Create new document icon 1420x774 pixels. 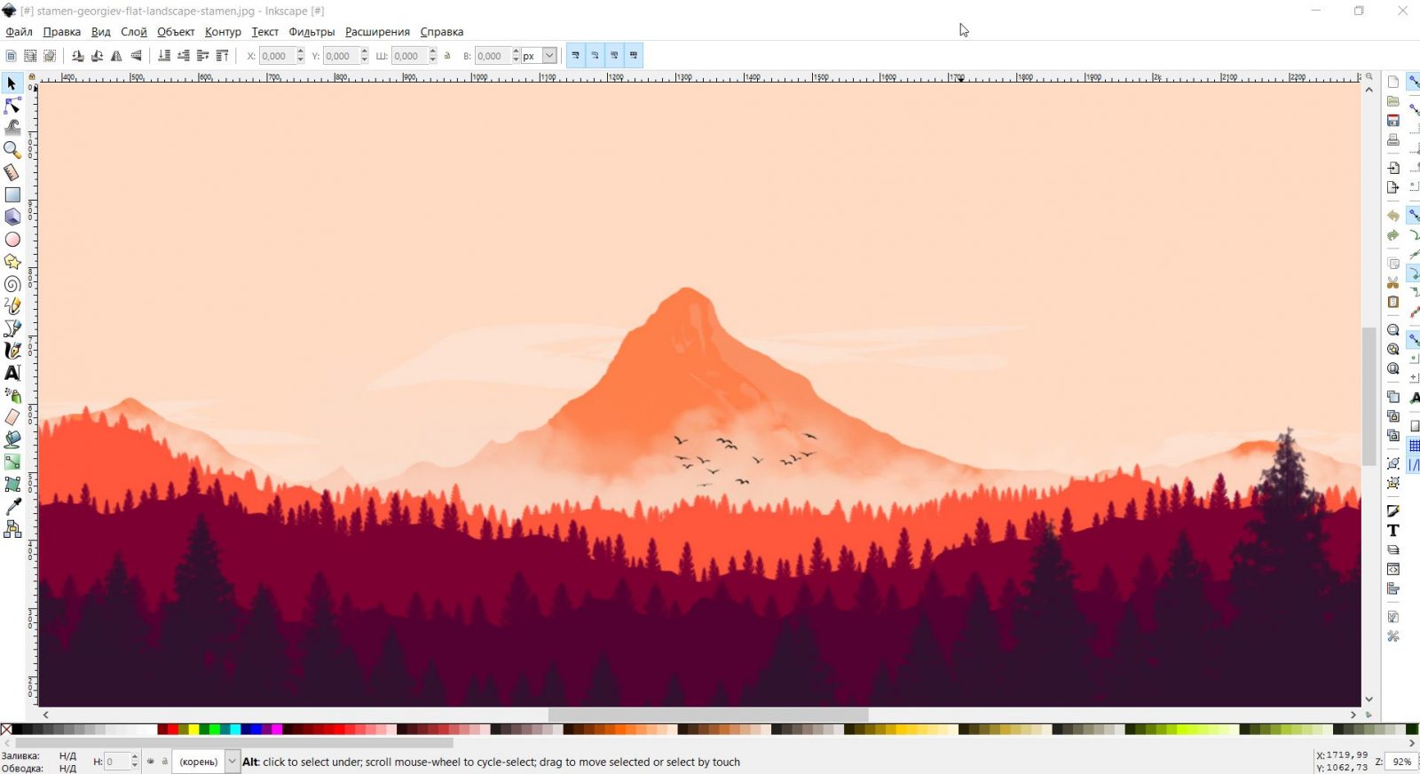[1393, 82]
